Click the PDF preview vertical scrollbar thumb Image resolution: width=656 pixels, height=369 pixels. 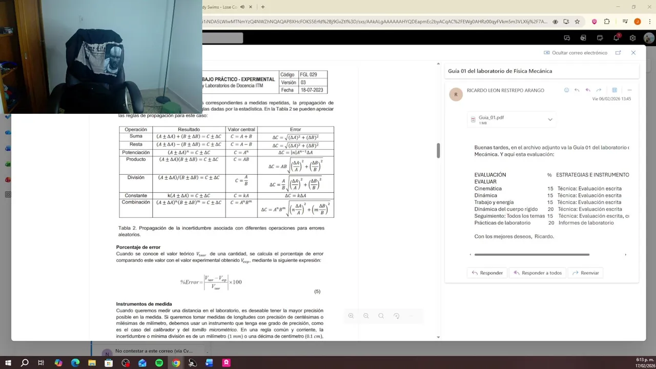(x=438, y=151)
